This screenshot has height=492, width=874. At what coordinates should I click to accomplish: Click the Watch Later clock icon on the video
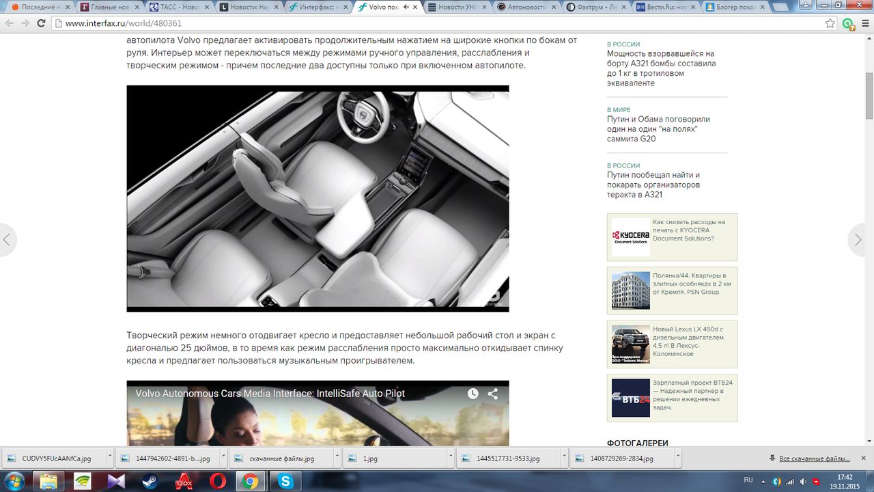473,394
